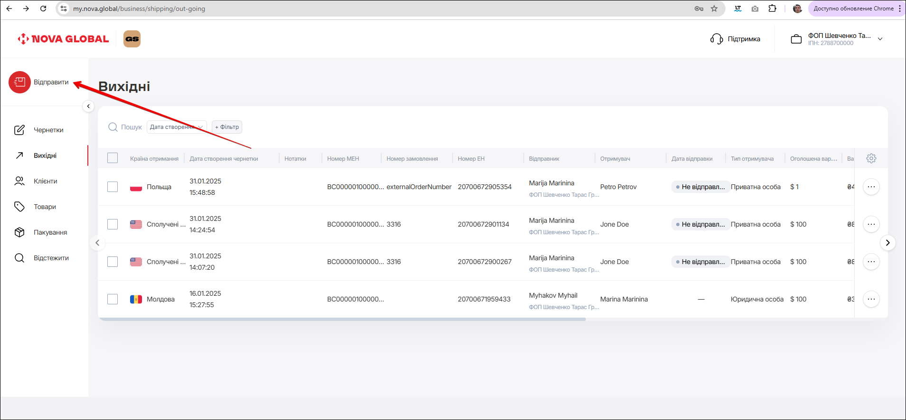
Task: Open more actions for Польща row
Action: (x=871, y=187)
